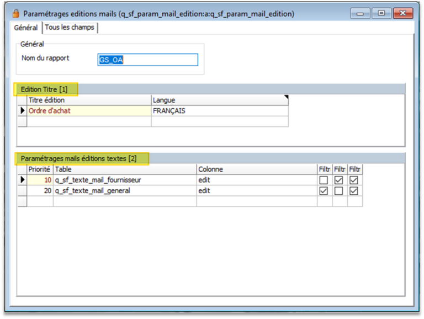The height and width of the screenshot is (319, 424).
Task: Click the row selector for priority 20
Action: click(x=23, y=191)
